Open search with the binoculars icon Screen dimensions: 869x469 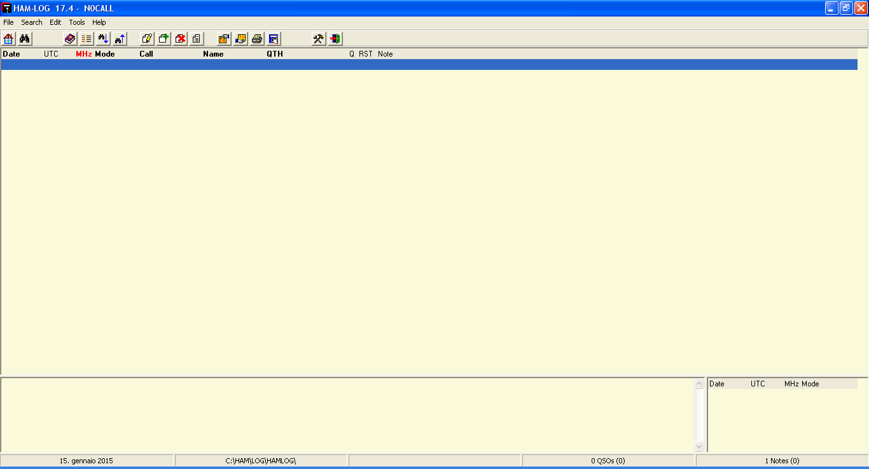(25, 39)
